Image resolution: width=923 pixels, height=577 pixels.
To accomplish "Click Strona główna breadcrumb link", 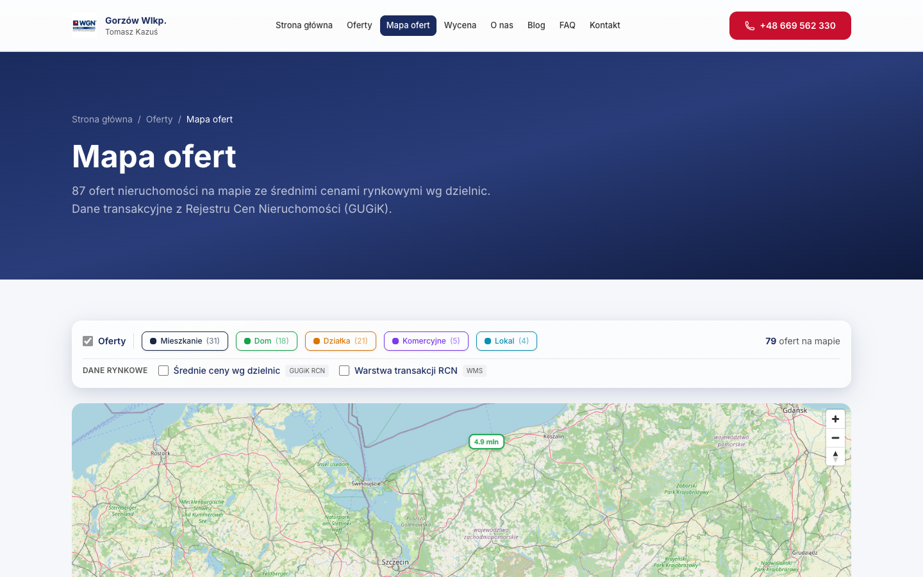I will coord(102,119).
